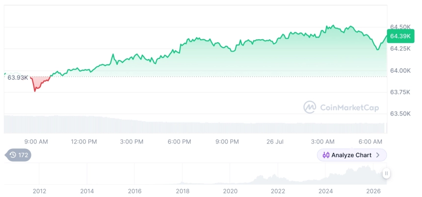The width and height of the screenshot is (422, 197).
Task: Click the 63.93K opening price label
Action: [18, 78]
